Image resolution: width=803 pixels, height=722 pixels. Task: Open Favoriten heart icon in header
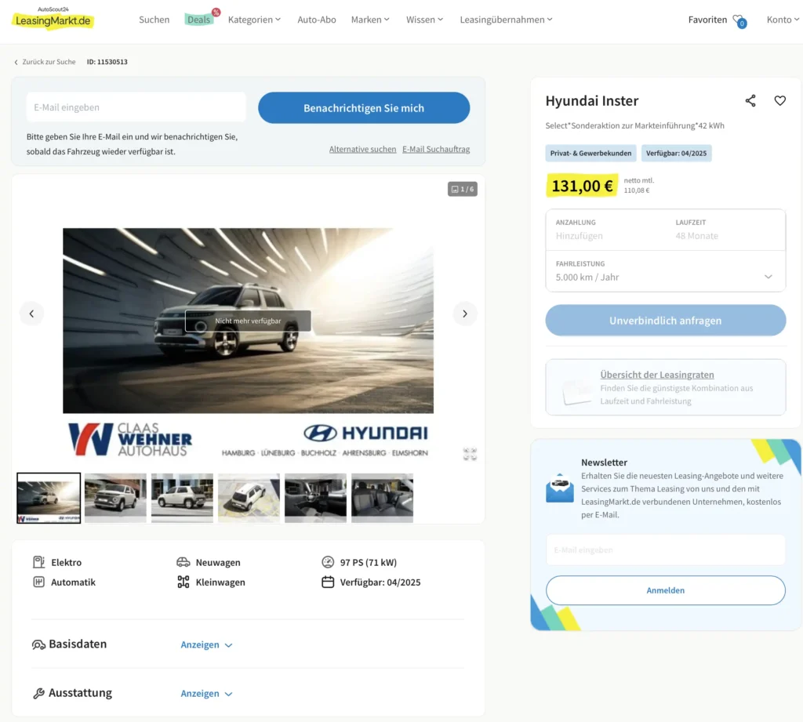tap(739, 20)
